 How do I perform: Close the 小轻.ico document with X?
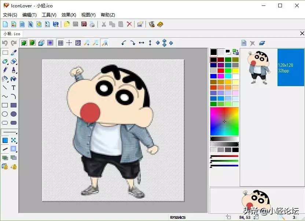(x=302, y=33)
